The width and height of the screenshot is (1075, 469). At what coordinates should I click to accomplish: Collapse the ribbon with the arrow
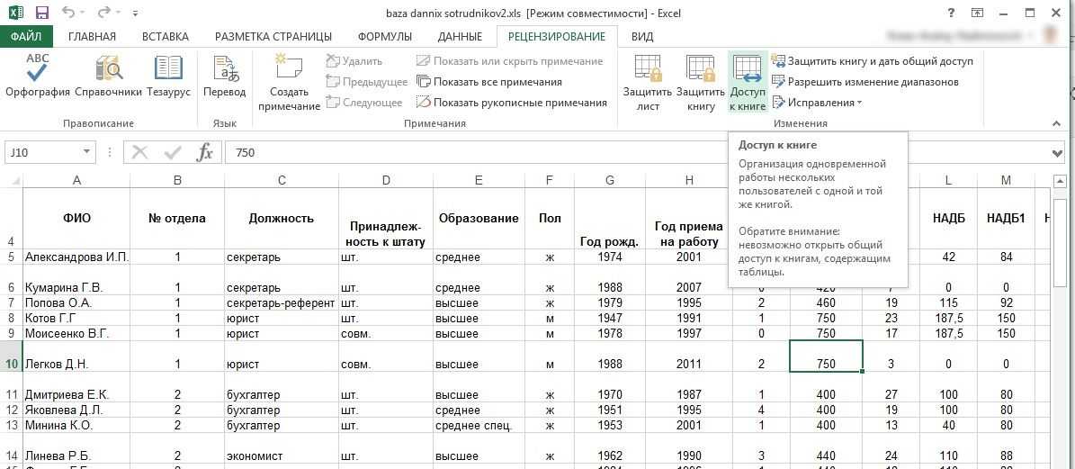[x=1056, y=123]
